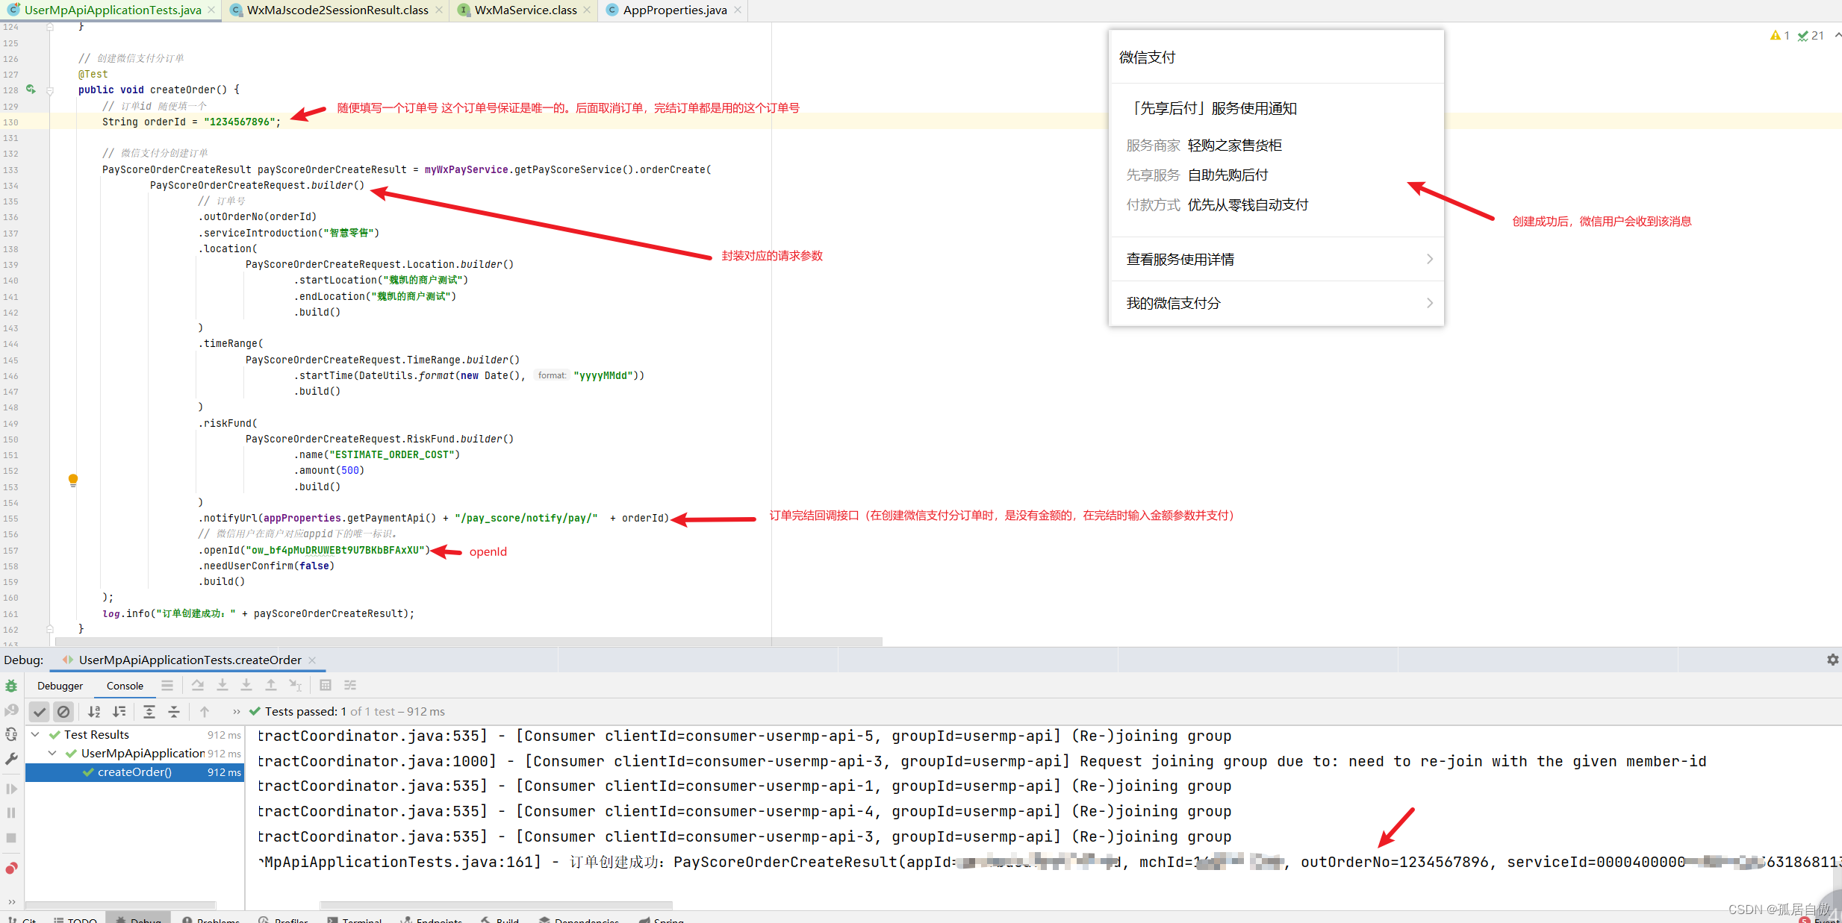Viewport: 1842px width, 923px height.
Task: Open debug panel settings gear
Action: click(1832, 660)
